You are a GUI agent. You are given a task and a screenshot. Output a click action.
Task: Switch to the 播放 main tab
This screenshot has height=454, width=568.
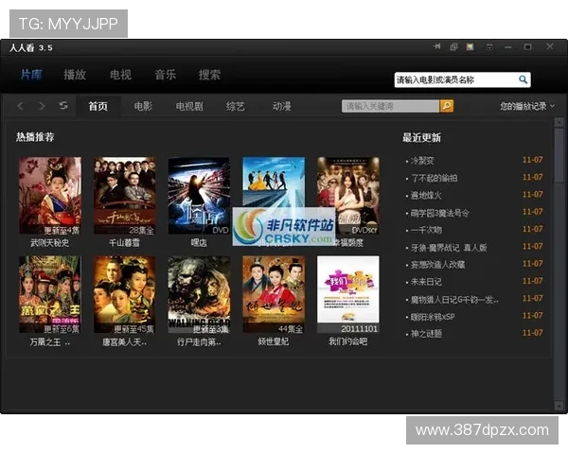(x=75, y=75)
